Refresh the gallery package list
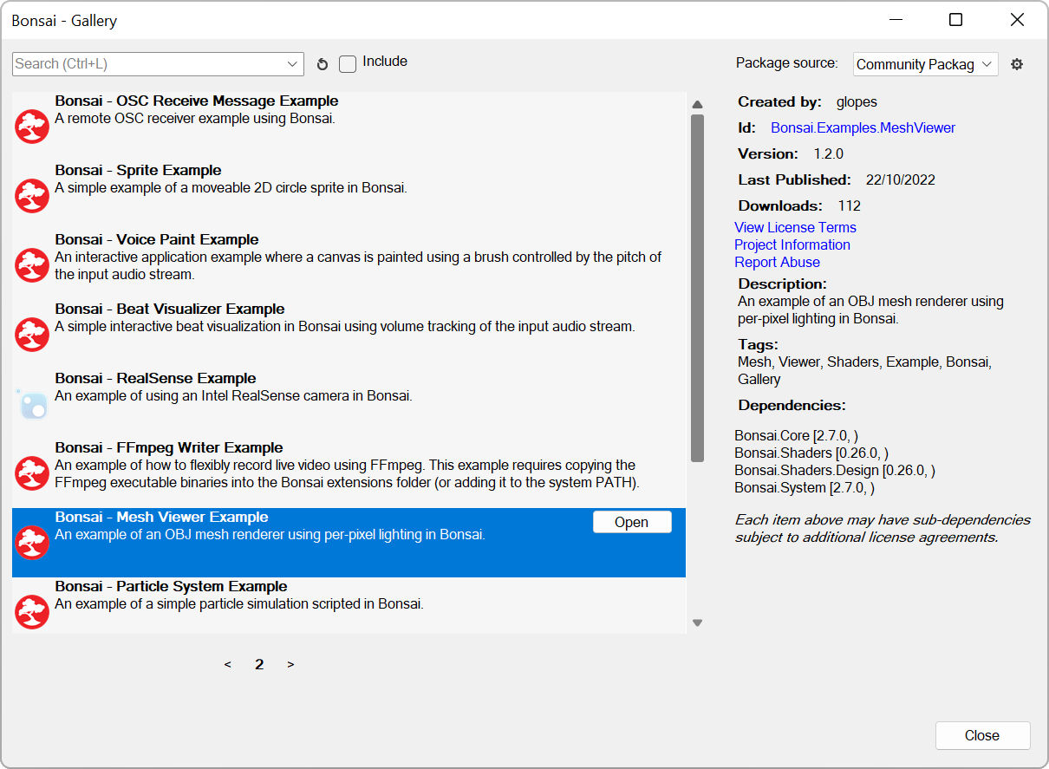The image size is (1049, 769). pos(323,64)
